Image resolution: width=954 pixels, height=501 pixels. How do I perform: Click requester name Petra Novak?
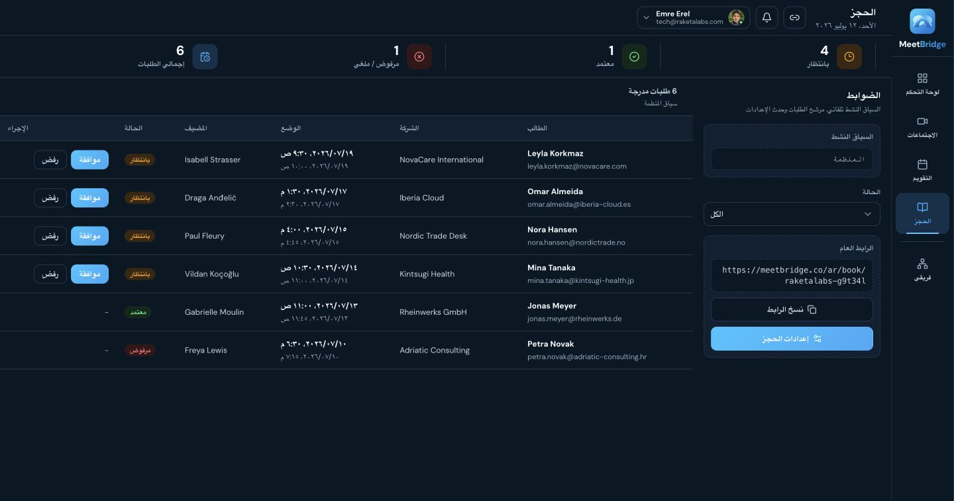pos(551,344)
